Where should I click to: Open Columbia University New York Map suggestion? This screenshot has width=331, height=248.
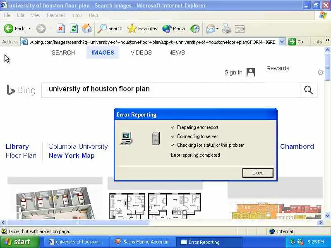(x=78, y=151)
